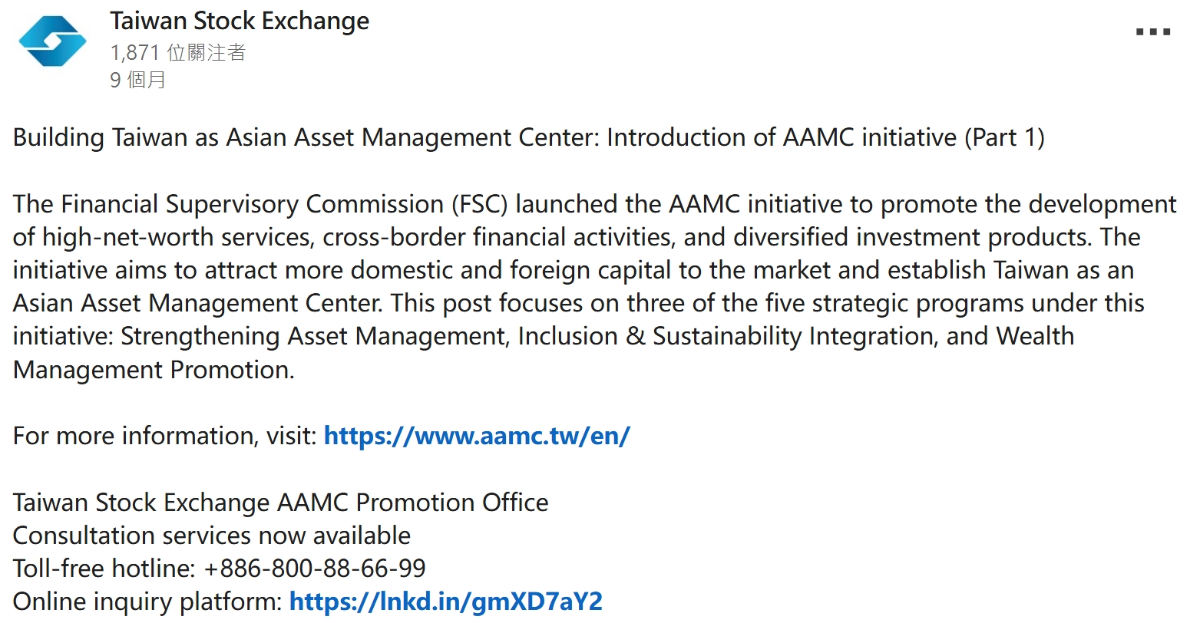
Task: Click the 'Strengthening Asset Management' phrase
Action: 315,337
